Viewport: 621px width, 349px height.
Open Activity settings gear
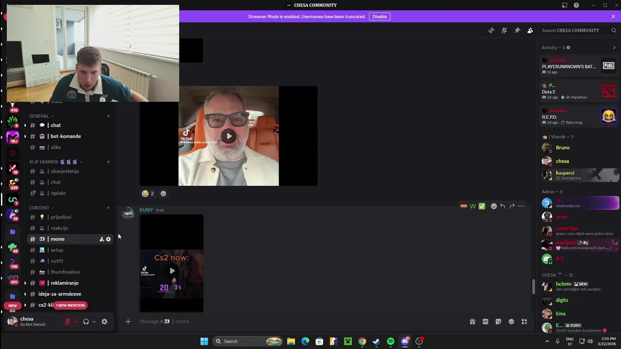pyautogui.click(x=568, y=48)
